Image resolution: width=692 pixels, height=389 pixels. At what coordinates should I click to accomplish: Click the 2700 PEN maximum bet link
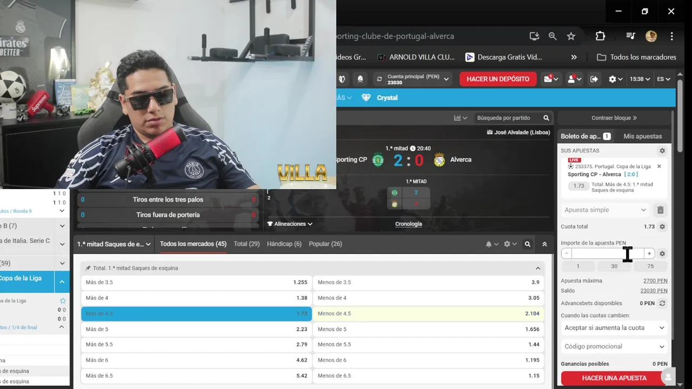[655, 281]
